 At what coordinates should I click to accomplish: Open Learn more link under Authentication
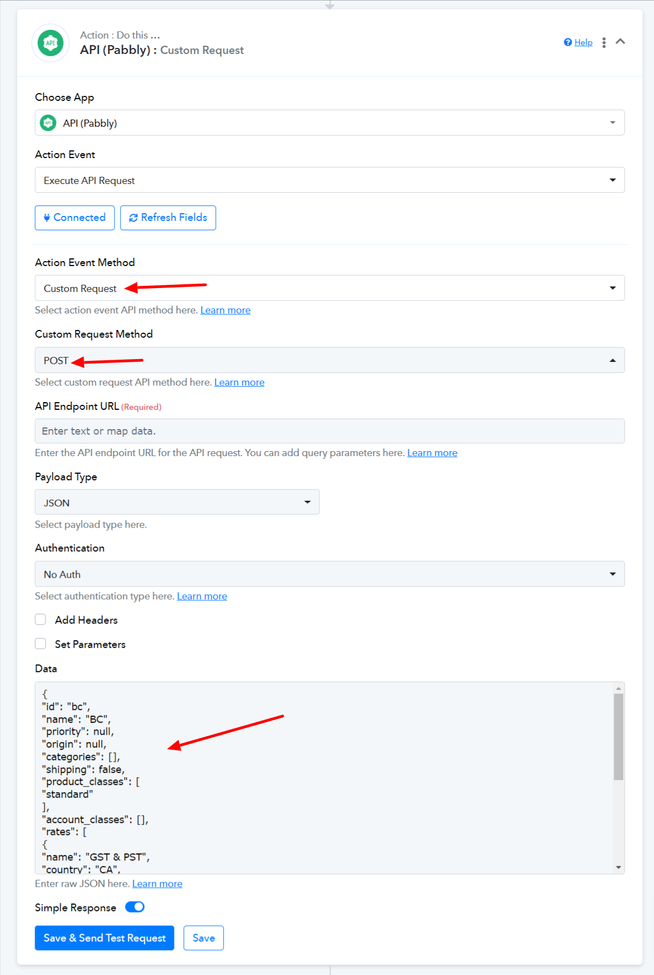202,596
